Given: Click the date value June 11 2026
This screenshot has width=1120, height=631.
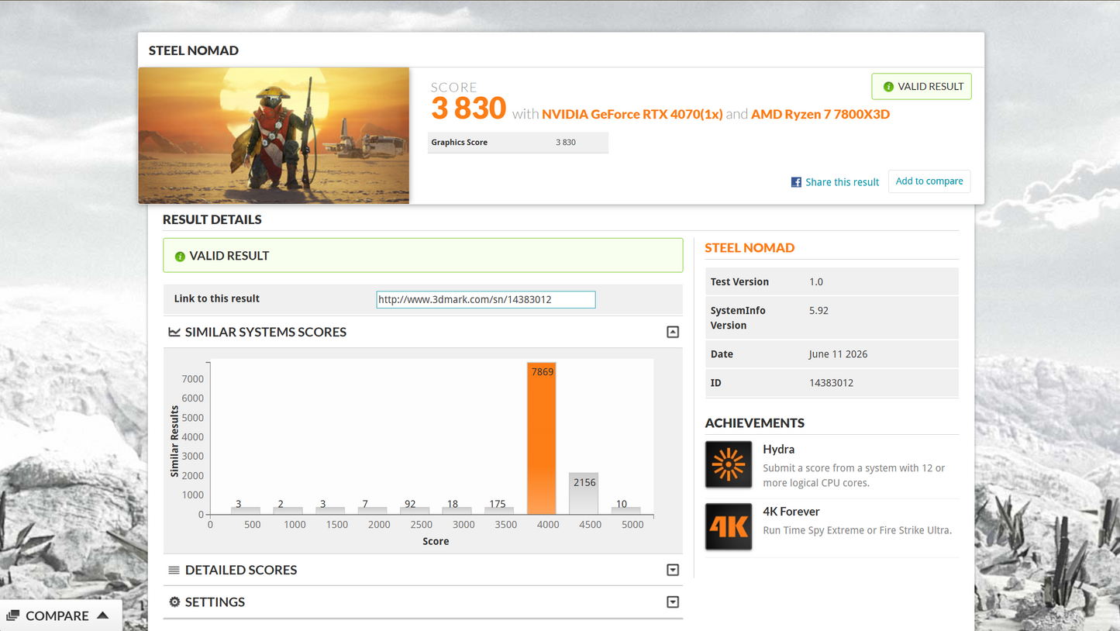Looking at the screenshot, I should (x=838, y=354).
